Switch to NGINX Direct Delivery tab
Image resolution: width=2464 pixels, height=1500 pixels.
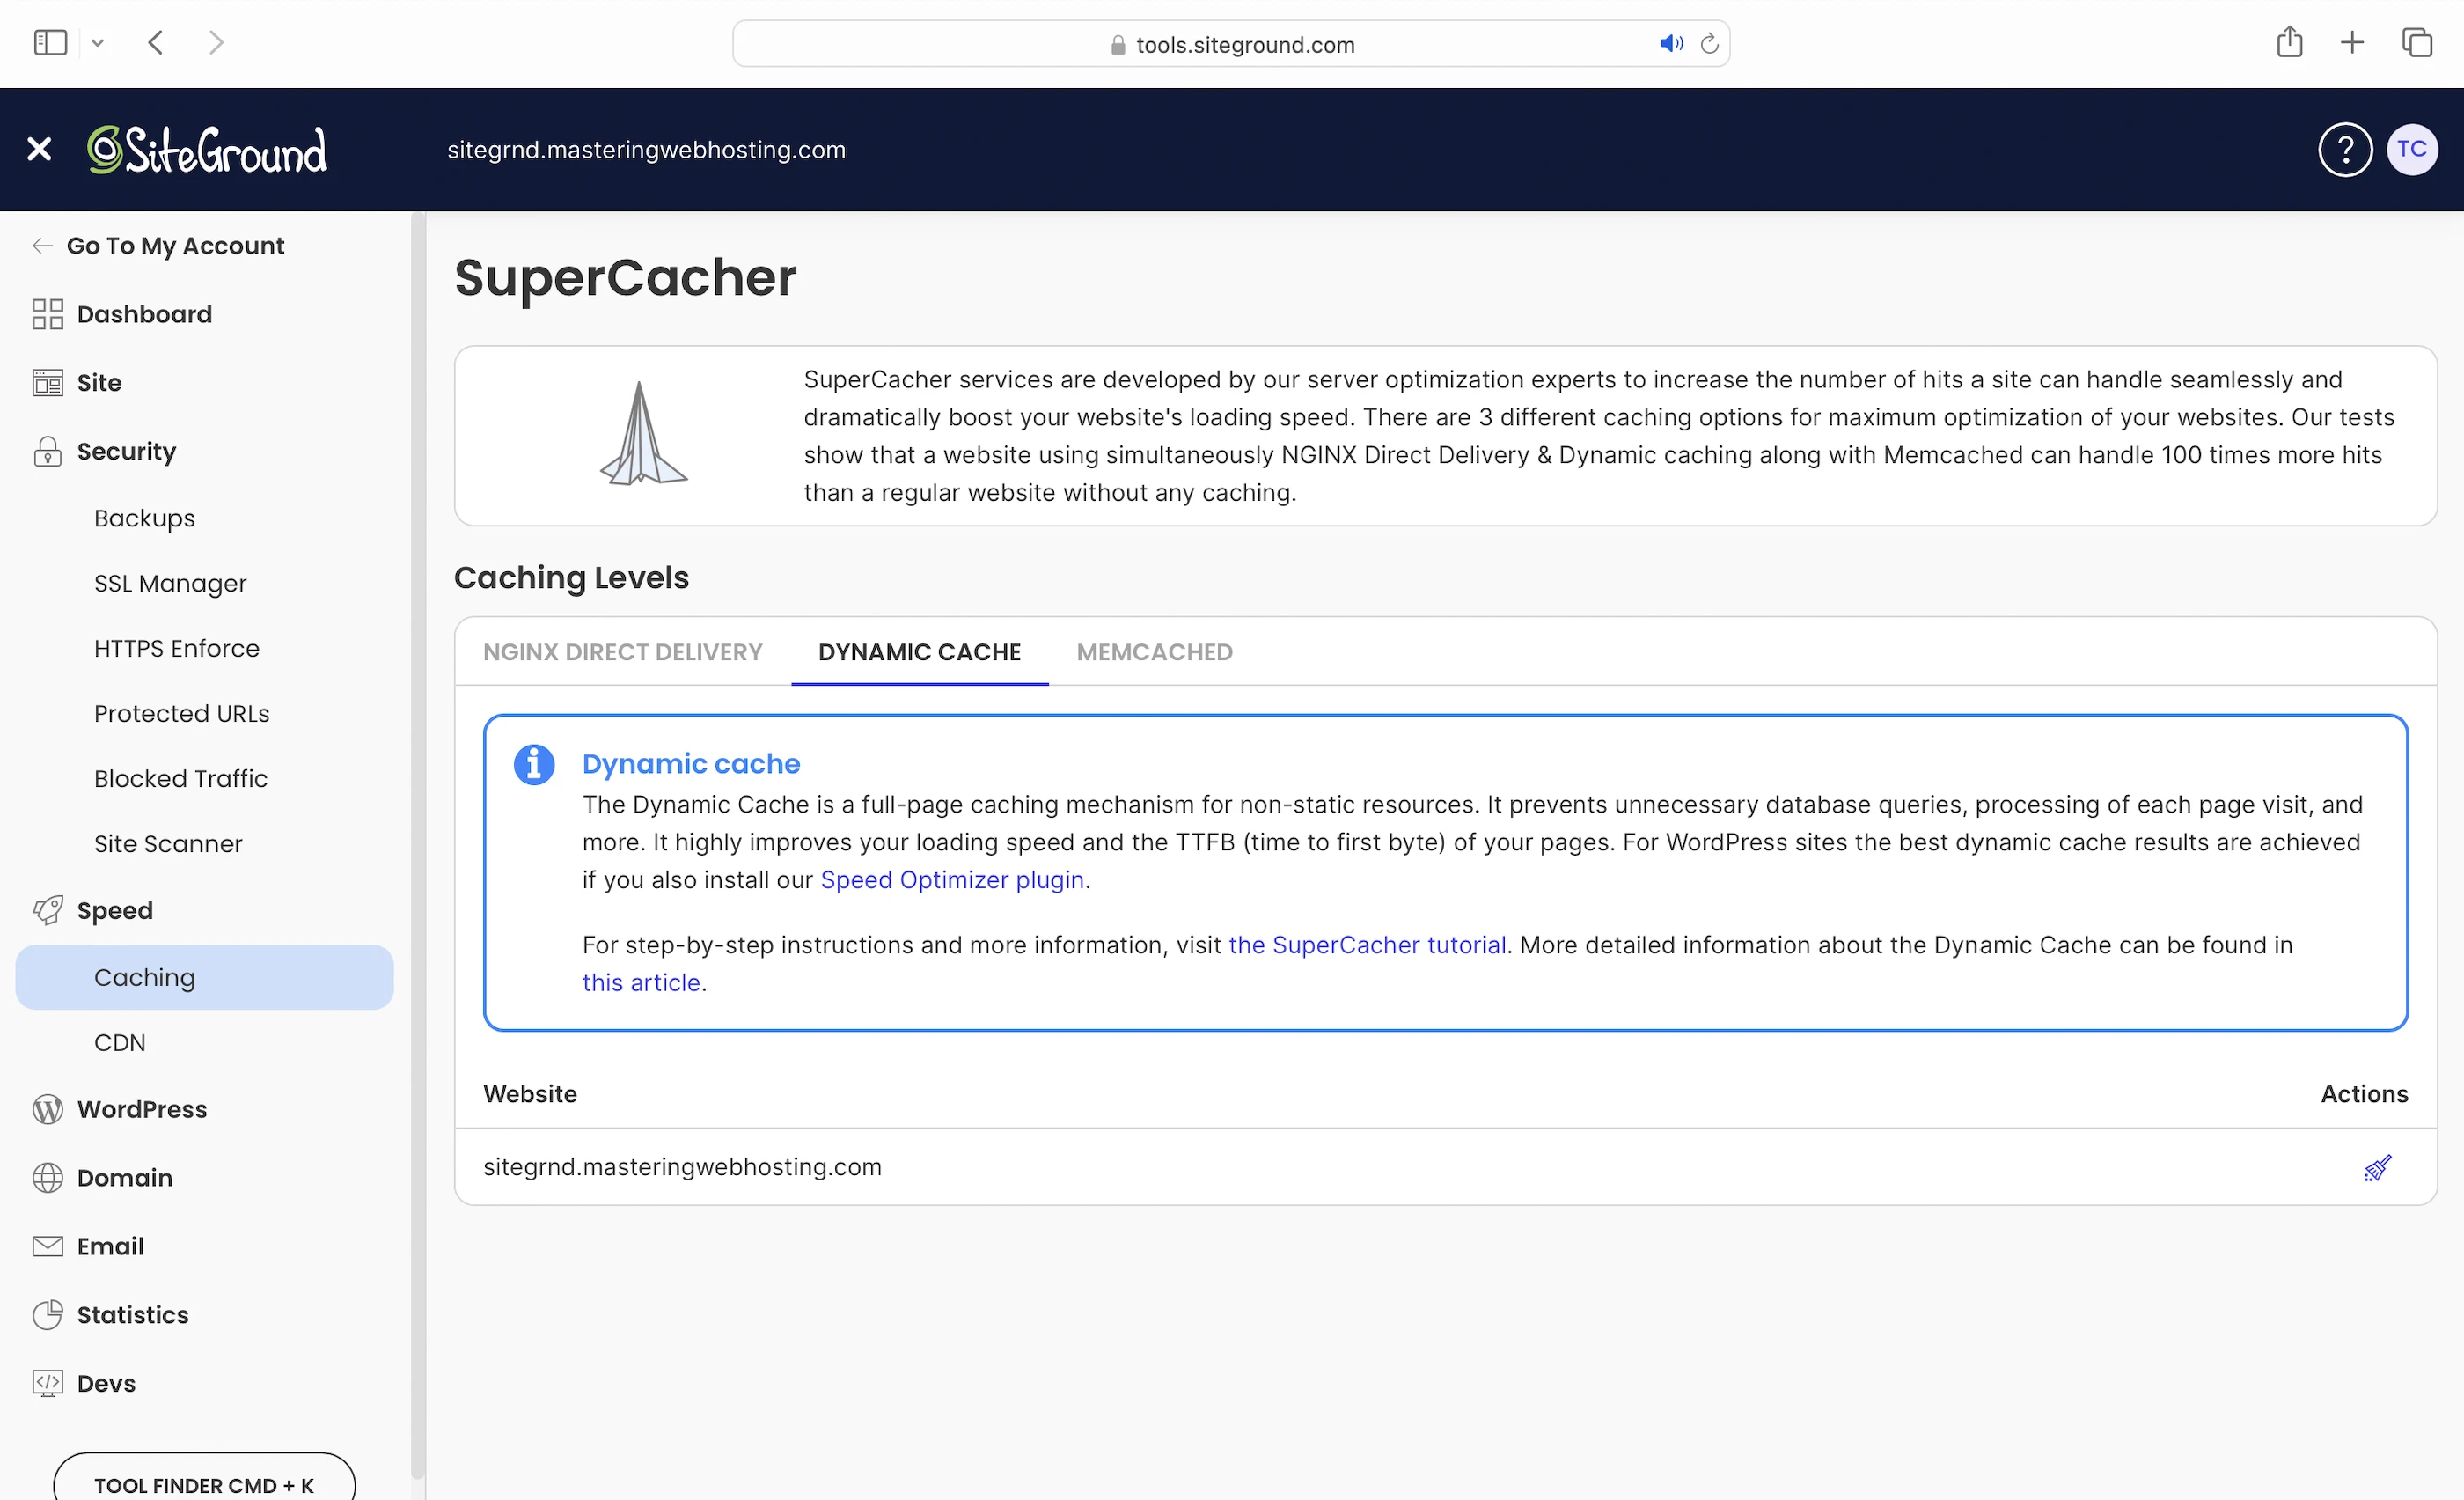pos(622,652)
